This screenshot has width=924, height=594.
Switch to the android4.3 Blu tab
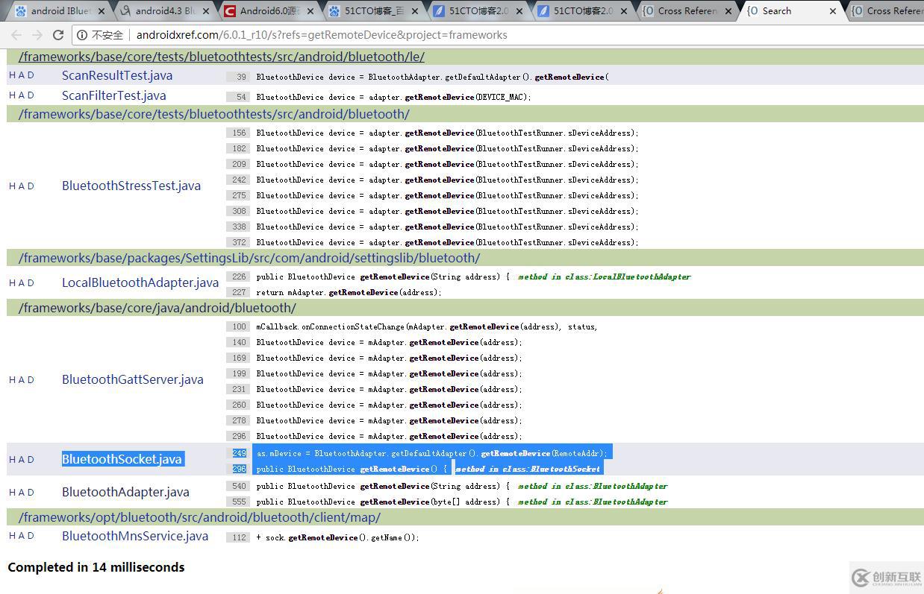click(166, 11)
